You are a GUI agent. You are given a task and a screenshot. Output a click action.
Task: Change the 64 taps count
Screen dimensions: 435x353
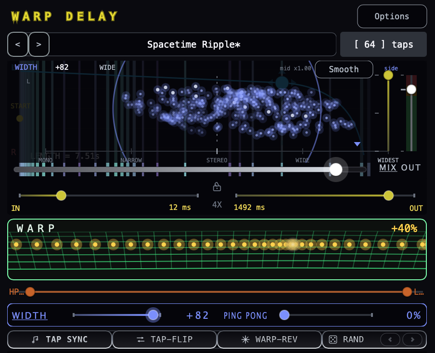(384, 44)
